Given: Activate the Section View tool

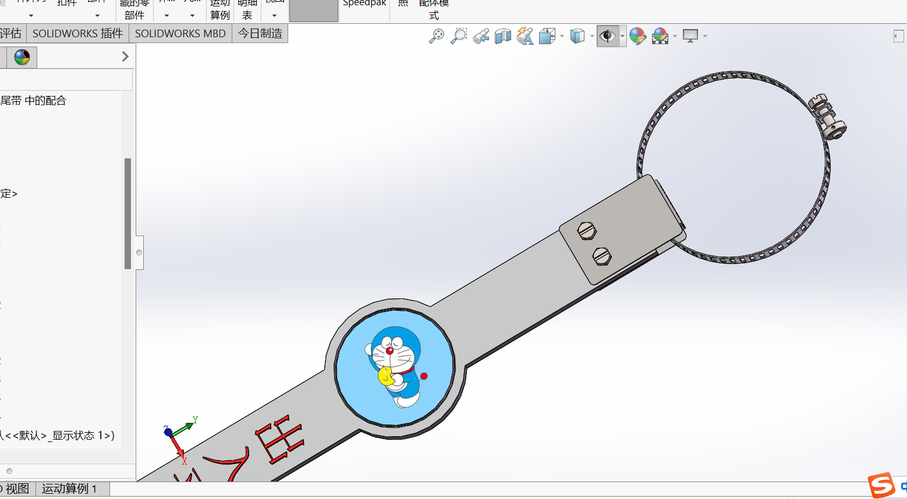Looking at the screenshot, I should pos(503,36).
